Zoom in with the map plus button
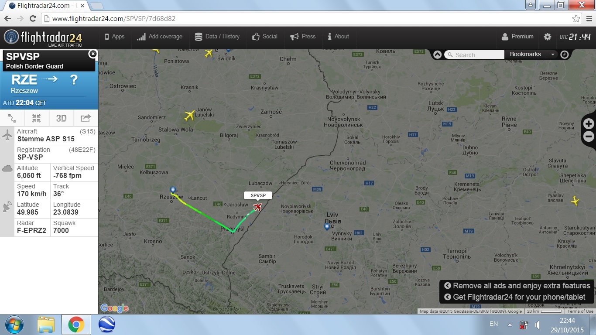Image resolution: width=596 pixels, height=335 pixels. point(589,124)
